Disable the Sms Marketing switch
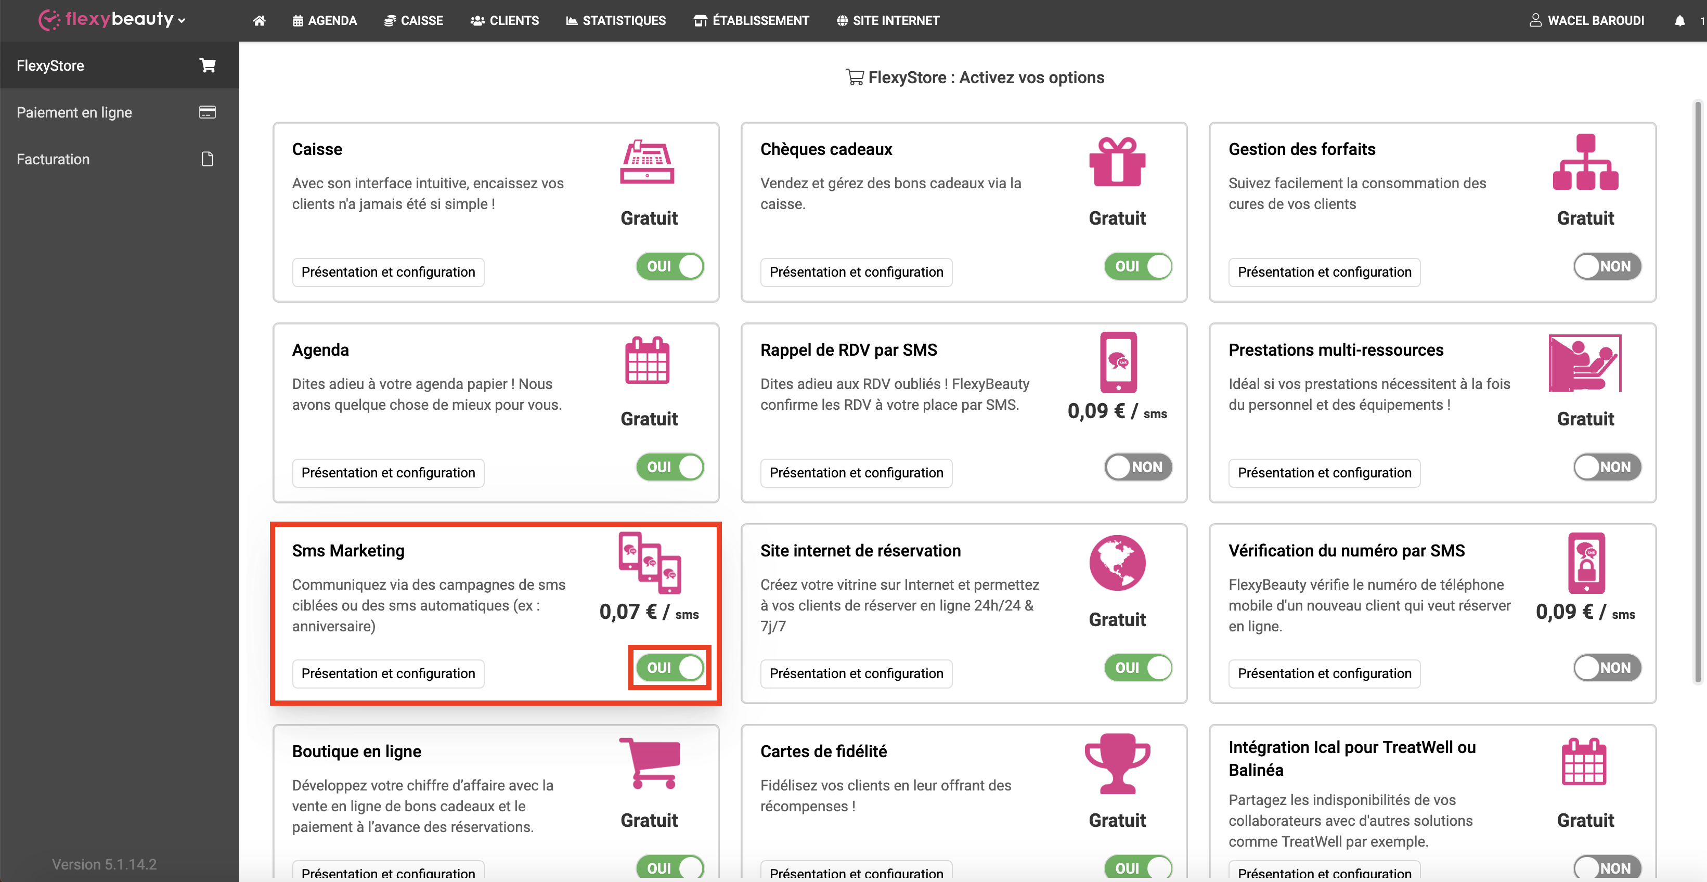Screen dimensions: 1707x882 [670, 668]
